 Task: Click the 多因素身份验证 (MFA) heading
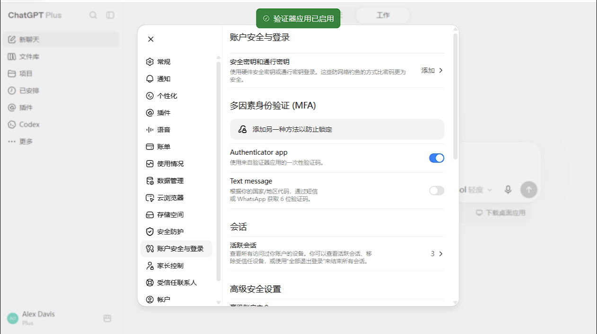[x=273, y=106]
